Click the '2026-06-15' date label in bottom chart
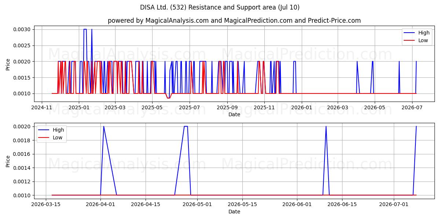 [x=342, y=205]
